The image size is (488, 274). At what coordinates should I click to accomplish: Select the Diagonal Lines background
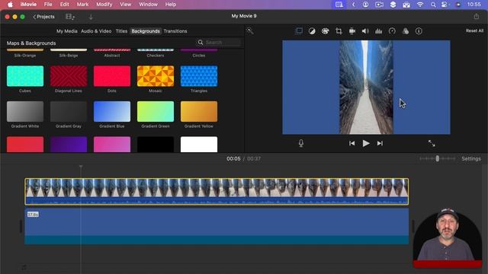(x=69, y=76)
